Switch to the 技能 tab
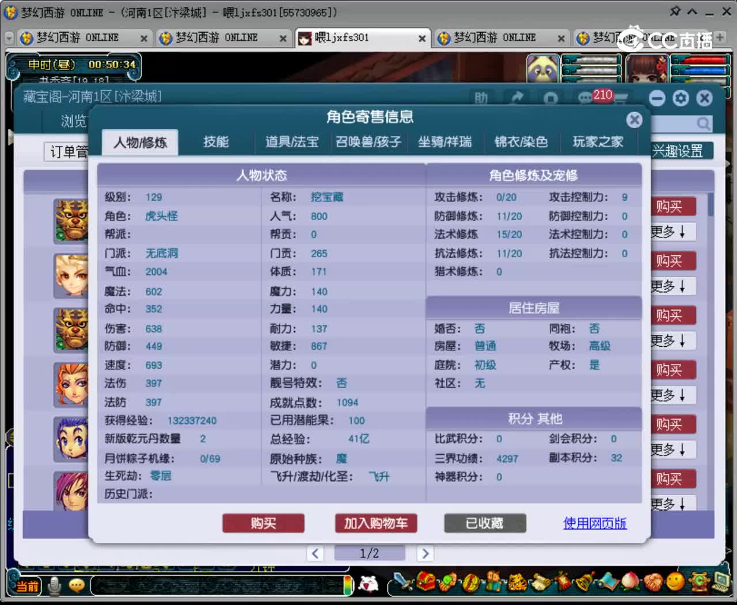 (216, 142)
